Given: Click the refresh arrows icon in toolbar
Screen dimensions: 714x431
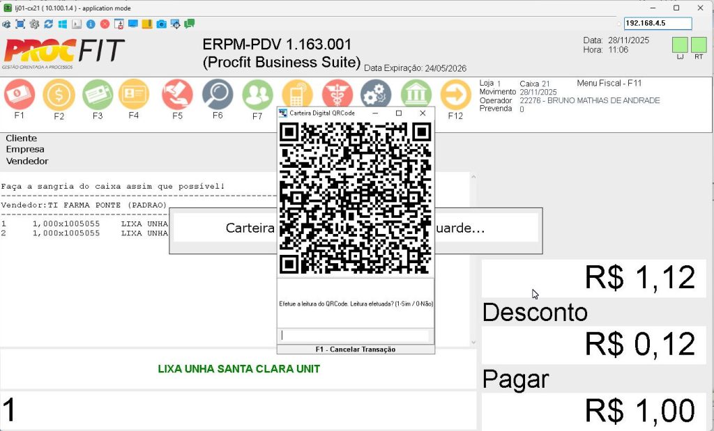Looking at the screenshot, I should tap(48, 24).
